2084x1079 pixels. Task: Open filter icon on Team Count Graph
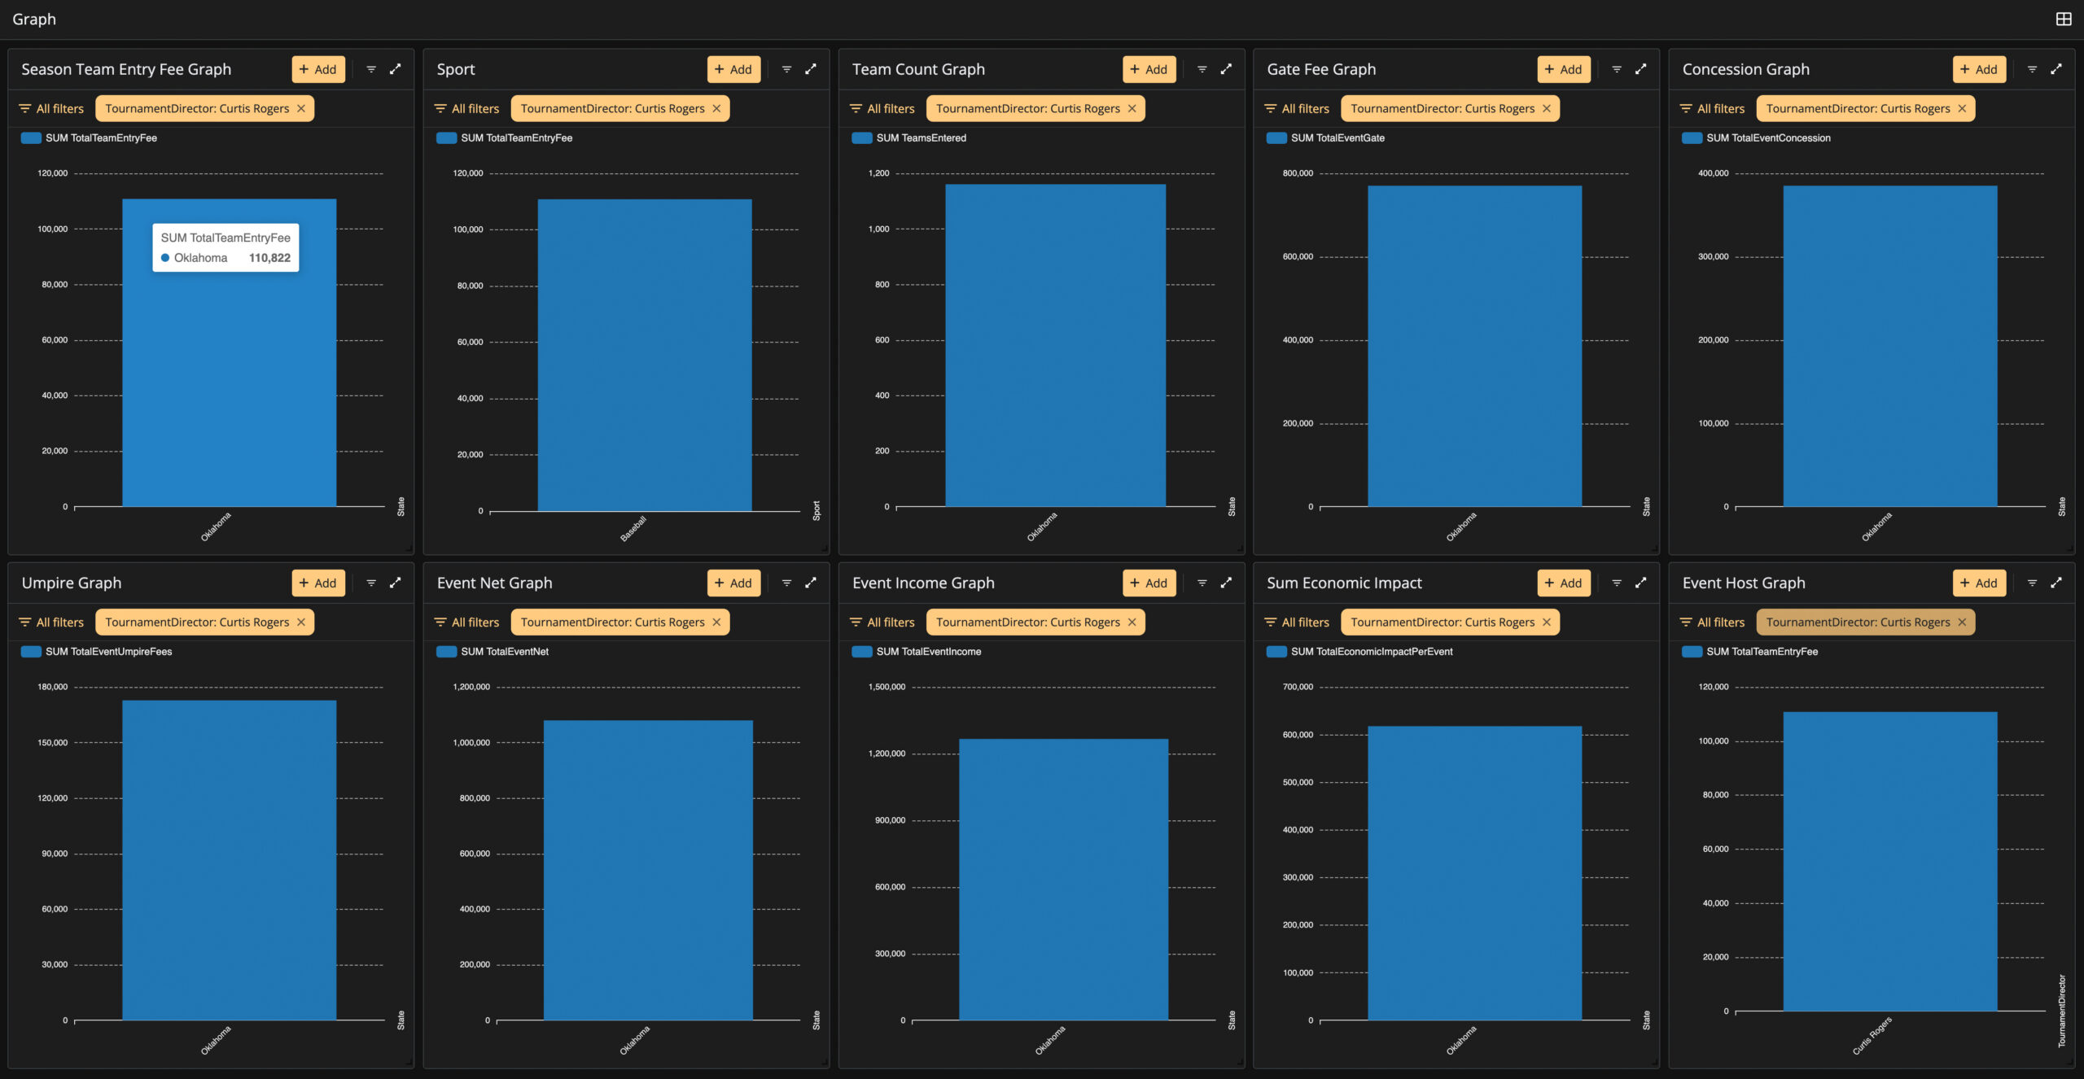1202,69
